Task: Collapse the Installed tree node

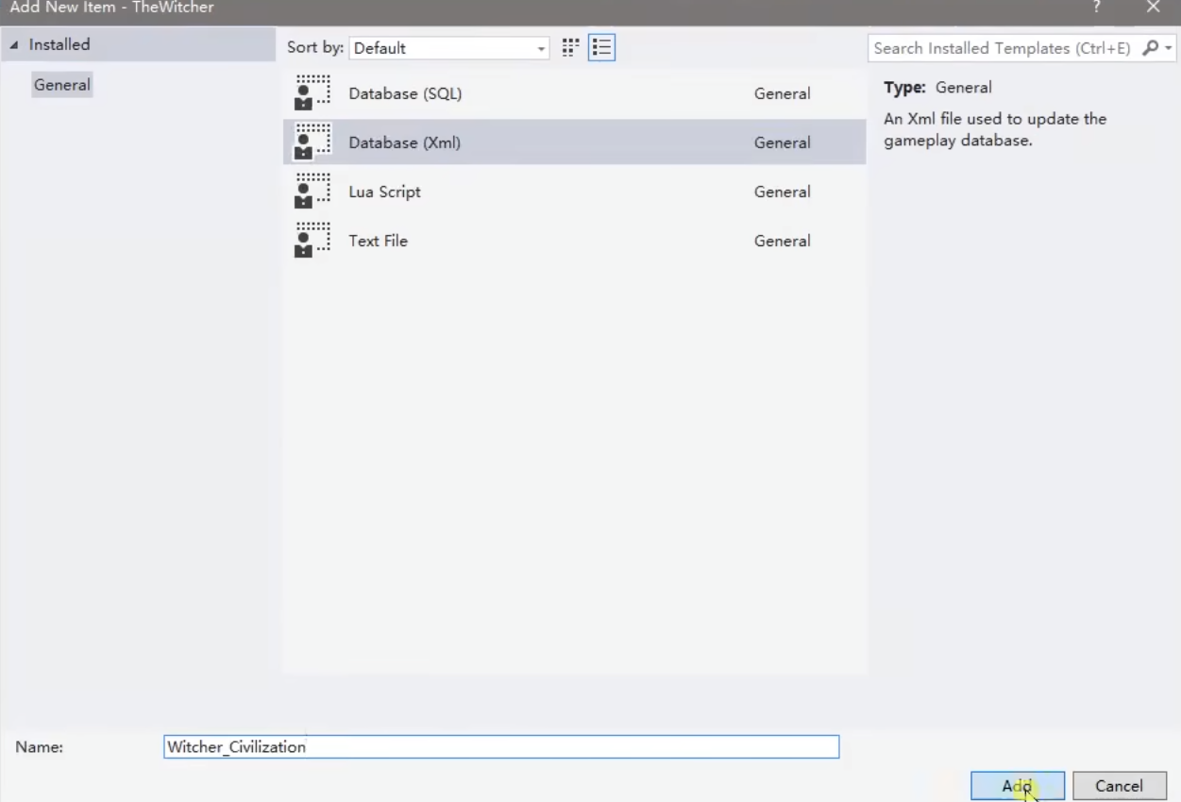Action: [x=13, y=45]
